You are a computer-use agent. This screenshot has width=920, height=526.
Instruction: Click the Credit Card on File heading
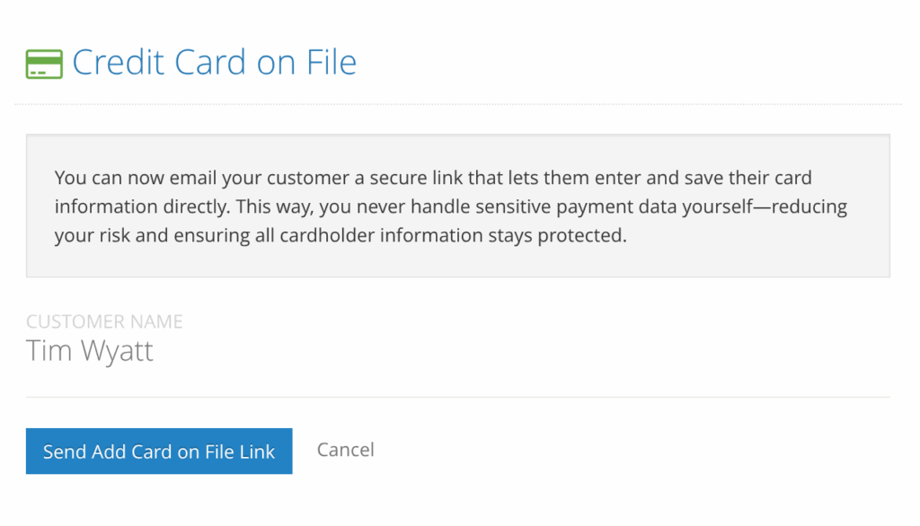tap(214, 63)
